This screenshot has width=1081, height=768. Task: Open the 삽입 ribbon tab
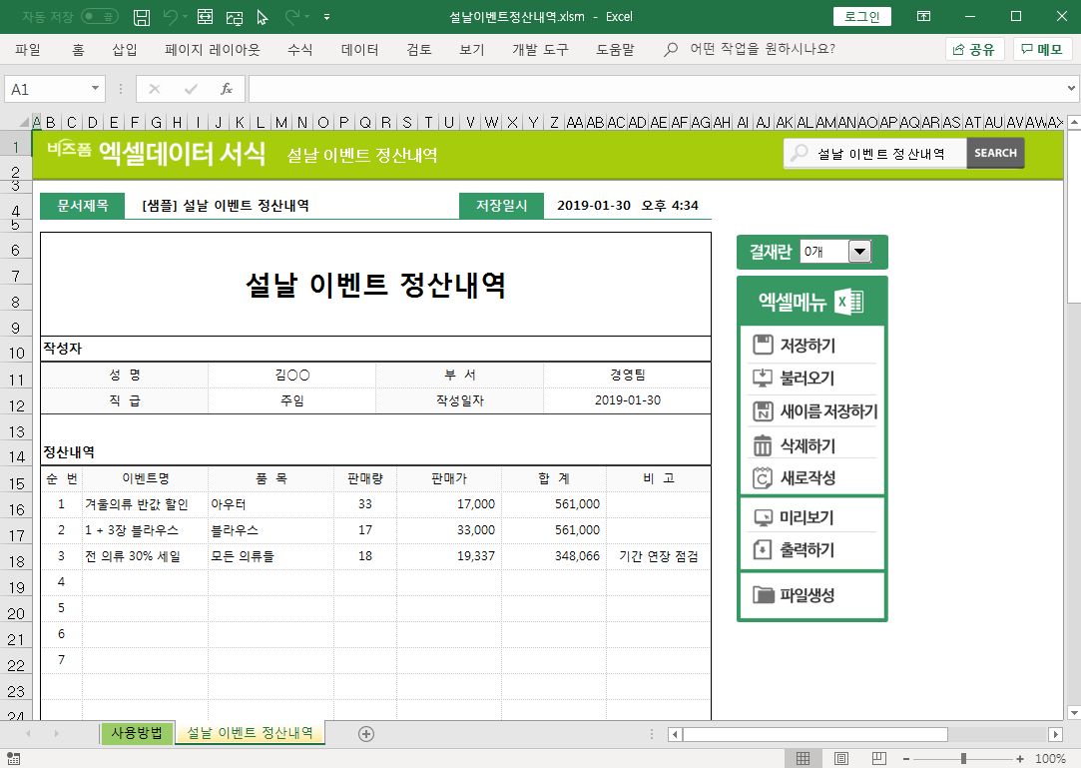[x=125, y=49]
